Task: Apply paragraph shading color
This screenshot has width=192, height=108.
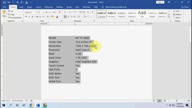Action: 85,17
